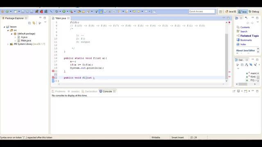Click the Display Selected Console icon

(238, 91)
